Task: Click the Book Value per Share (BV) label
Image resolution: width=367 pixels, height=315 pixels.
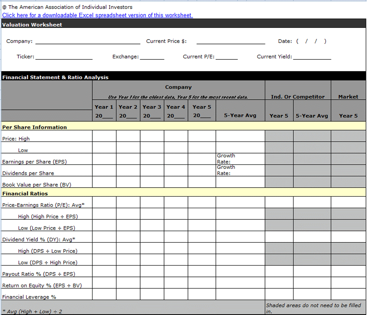Action: (36, 185)
